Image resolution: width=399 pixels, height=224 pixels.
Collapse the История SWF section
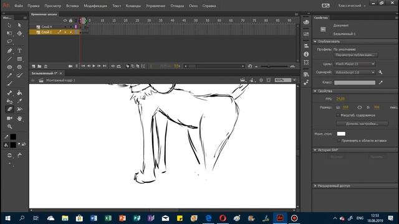click(315, 150)
